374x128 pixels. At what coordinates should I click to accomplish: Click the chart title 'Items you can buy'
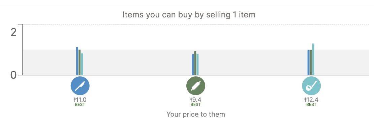point(189,15)
